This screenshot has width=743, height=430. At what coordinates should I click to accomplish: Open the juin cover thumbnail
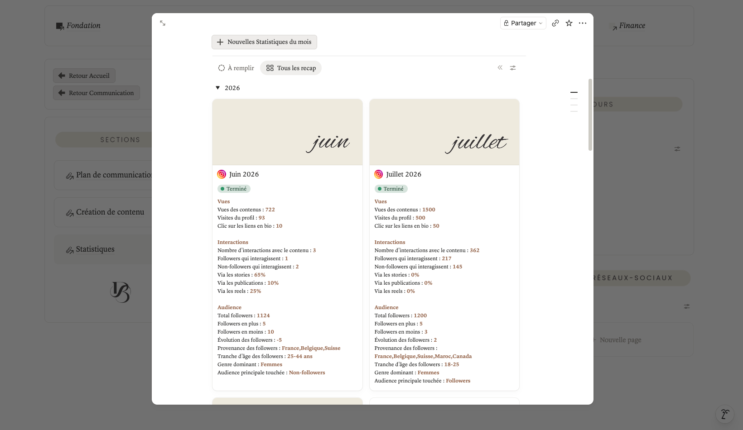[287, 132]
